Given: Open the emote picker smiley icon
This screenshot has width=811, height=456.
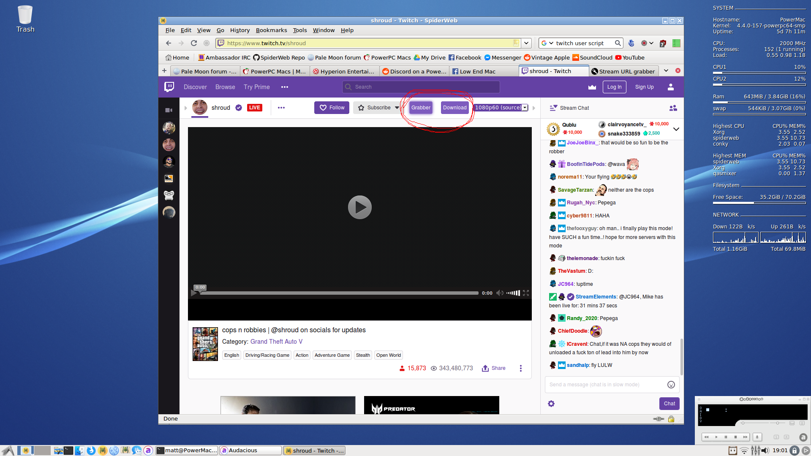Looking at the screenshot, I should [x=671, y=385].
